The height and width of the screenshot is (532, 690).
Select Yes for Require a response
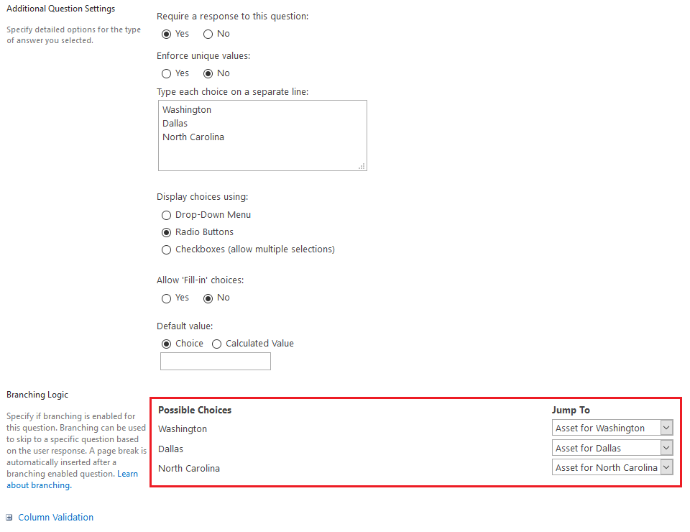(x=166, y=35)
